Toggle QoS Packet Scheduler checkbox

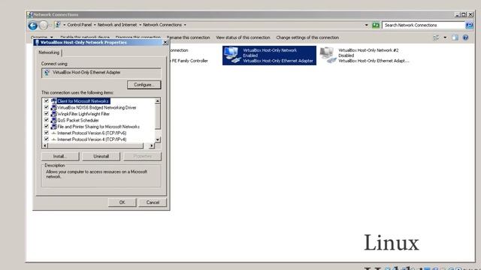tap(47, 120)
